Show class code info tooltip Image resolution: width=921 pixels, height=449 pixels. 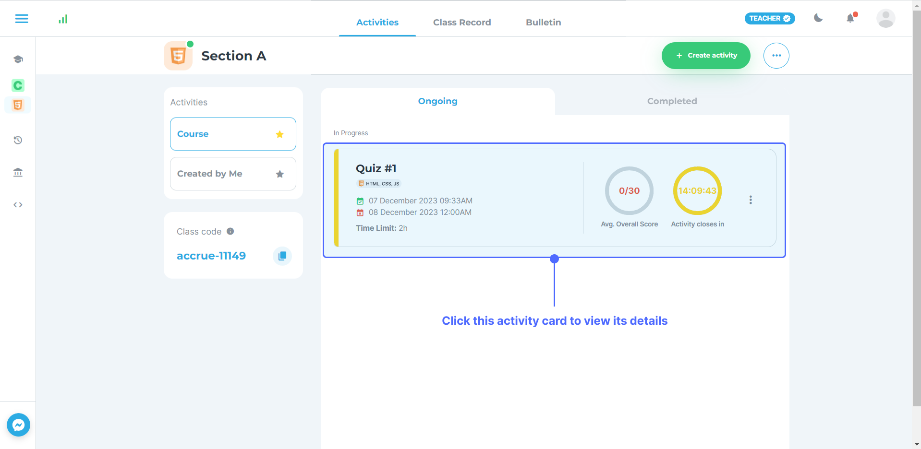pyautogui.click(x=230, y=231)
